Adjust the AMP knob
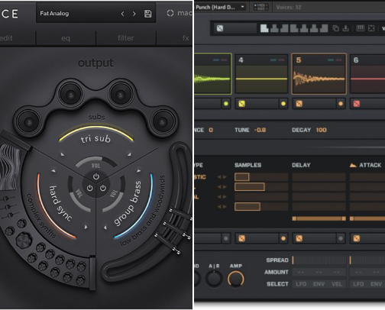The width and height of the screenshot is (385, 310). coord(235,279)
